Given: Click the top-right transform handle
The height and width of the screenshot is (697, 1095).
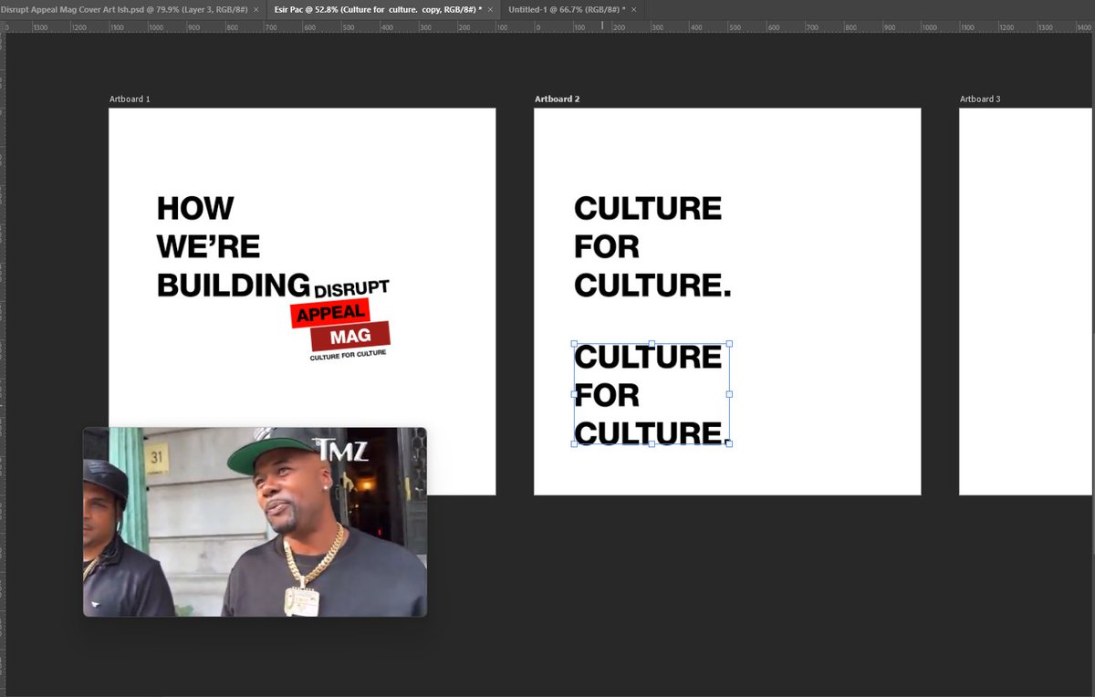Looking at the screenshot, I should pos(729,344).
